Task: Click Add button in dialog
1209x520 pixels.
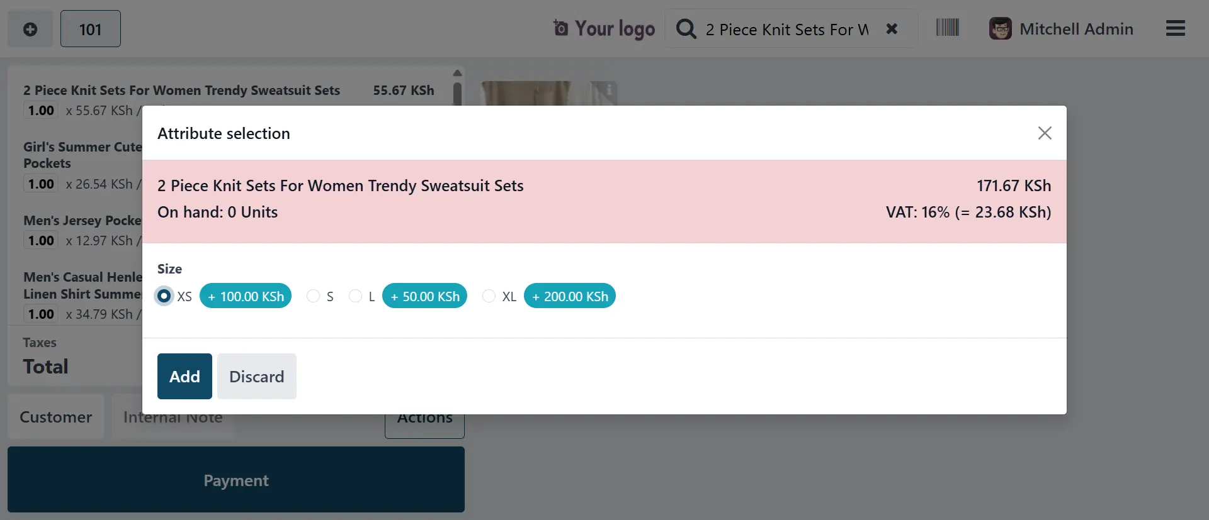Action: pyautogui.click(x=184, y=376)
